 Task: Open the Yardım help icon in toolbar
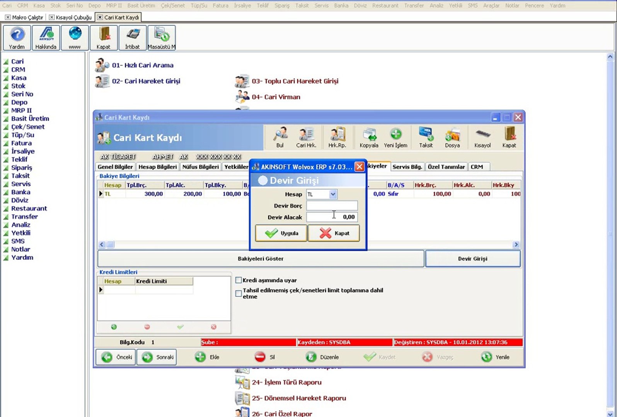(17, 38)
